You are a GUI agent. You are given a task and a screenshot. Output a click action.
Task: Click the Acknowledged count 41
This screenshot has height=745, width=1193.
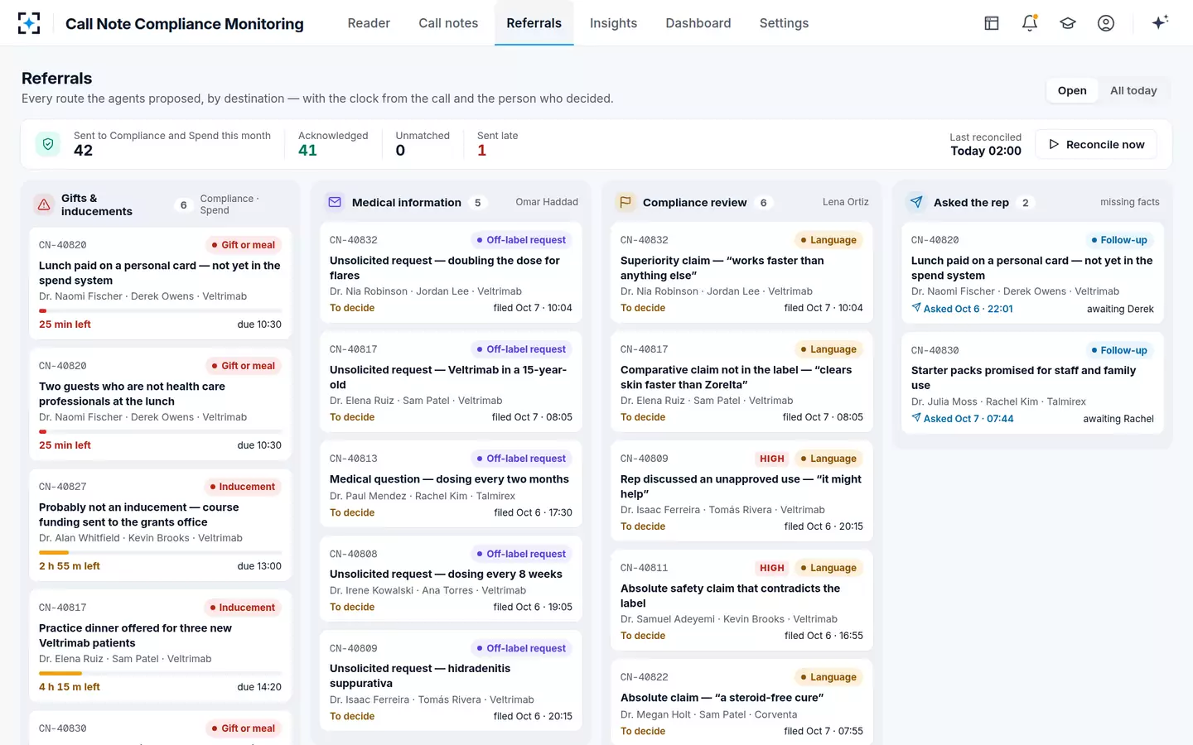click(307, 151)
